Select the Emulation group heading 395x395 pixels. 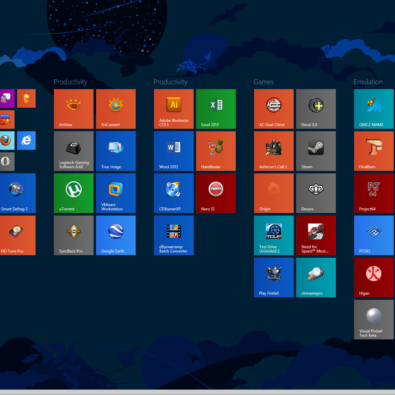coord(368,82)
